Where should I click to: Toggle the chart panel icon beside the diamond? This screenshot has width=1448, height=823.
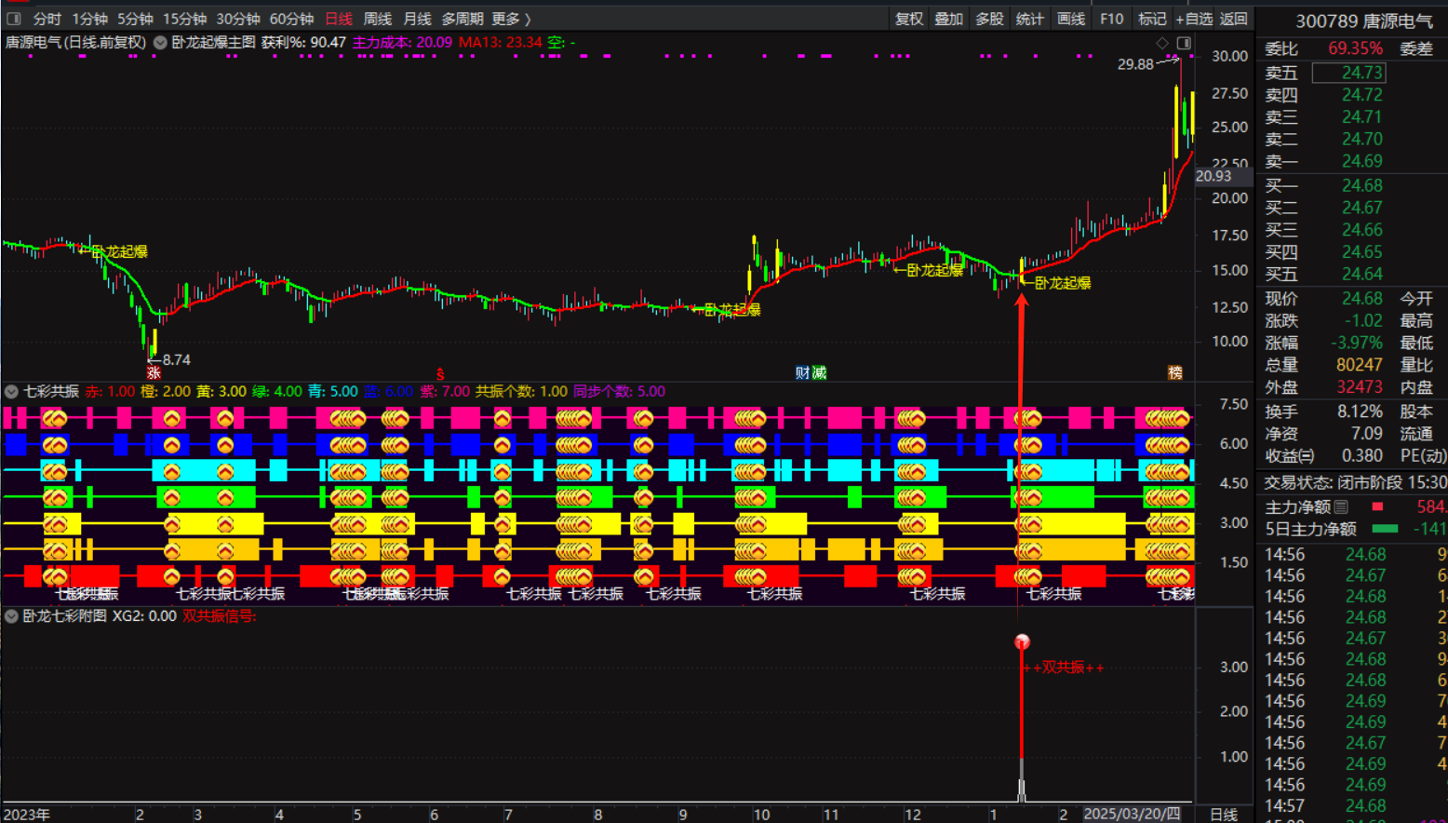tap(1184, 43)
